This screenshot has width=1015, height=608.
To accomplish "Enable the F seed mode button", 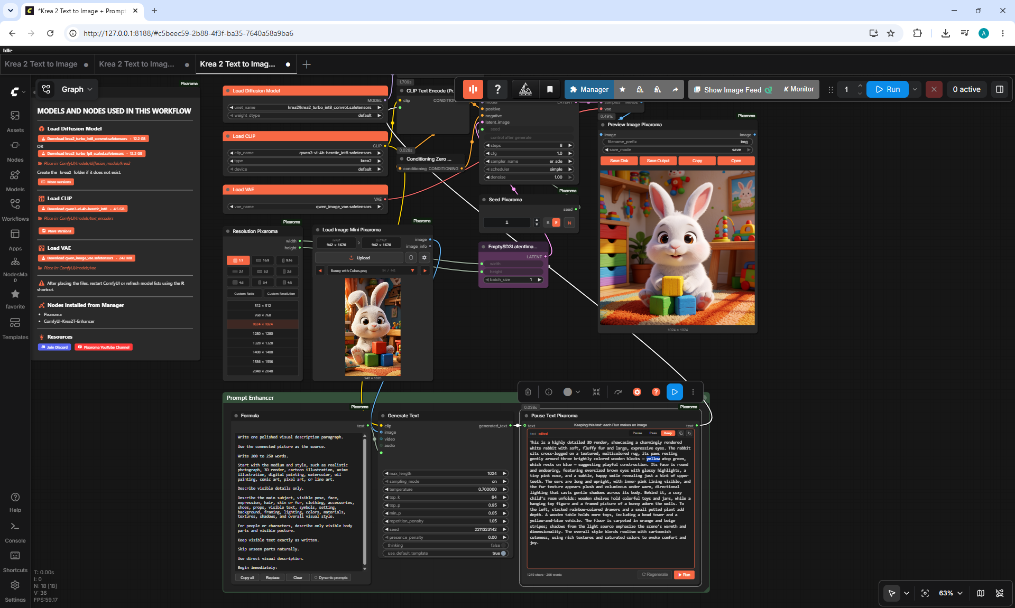I will (x=556, y=223).
